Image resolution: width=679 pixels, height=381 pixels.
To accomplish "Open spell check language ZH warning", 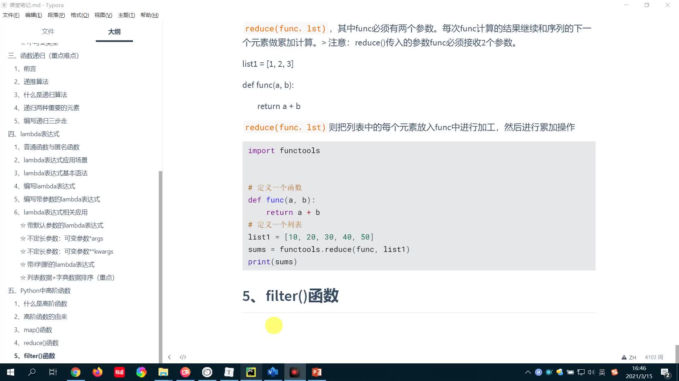I will click(629, 357).
